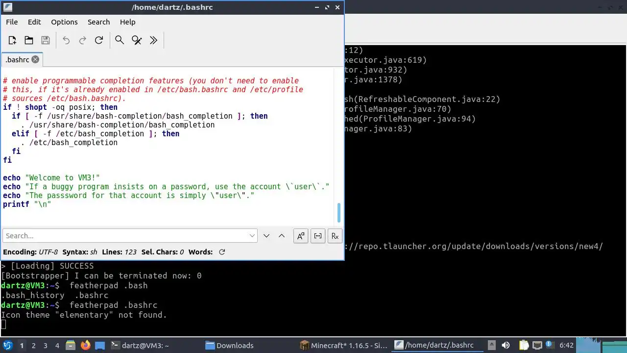Viewport: 627px width, 353px height.
Task: Switch to Minecraft 1.16.5 taskbar entry
Action: 344,346
